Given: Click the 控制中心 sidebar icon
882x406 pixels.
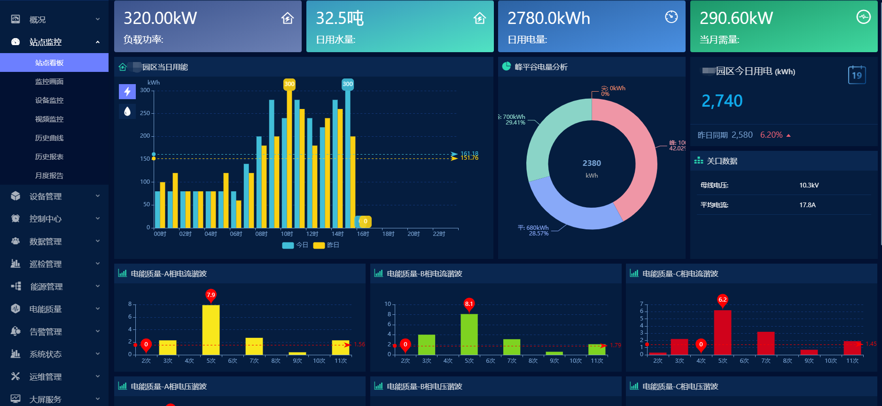Looking at the screenshot, I should pyautogui.click(x=16, y=219).
